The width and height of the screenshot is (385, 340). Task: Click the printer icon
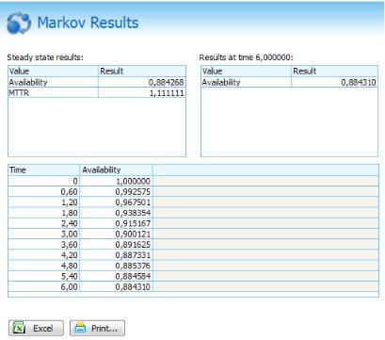click(80, 328)
